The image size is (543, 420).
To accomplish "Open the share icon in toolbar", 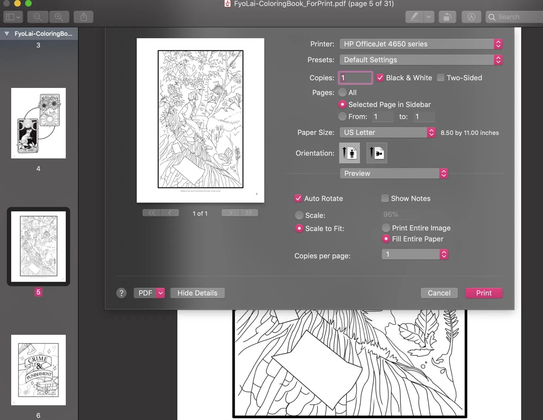I will [83, 17].
